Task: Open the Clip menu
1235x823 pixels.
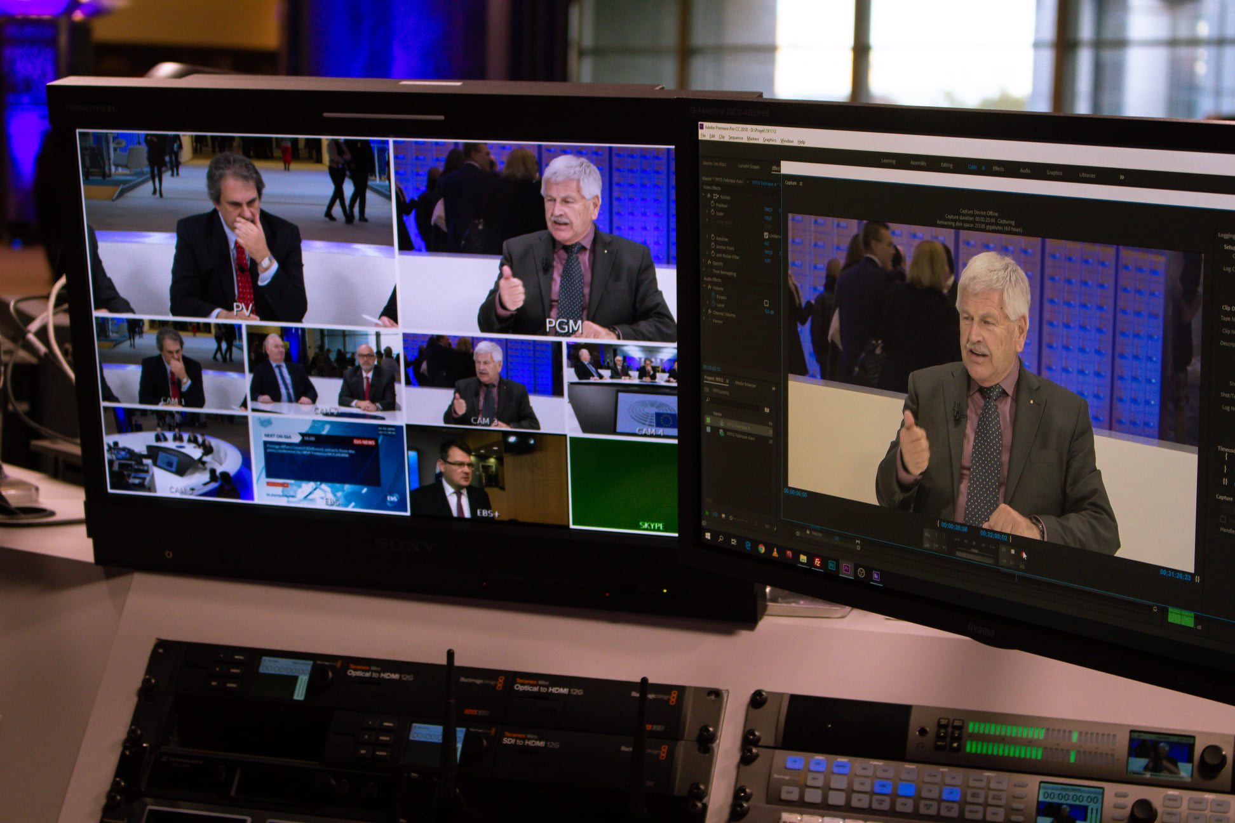Action: pos(722,137)
